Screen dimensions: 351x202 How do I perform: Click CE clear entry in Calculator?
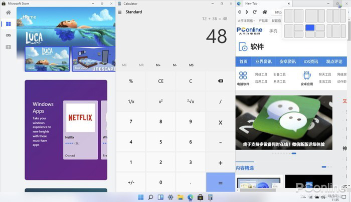coord(161,81)
